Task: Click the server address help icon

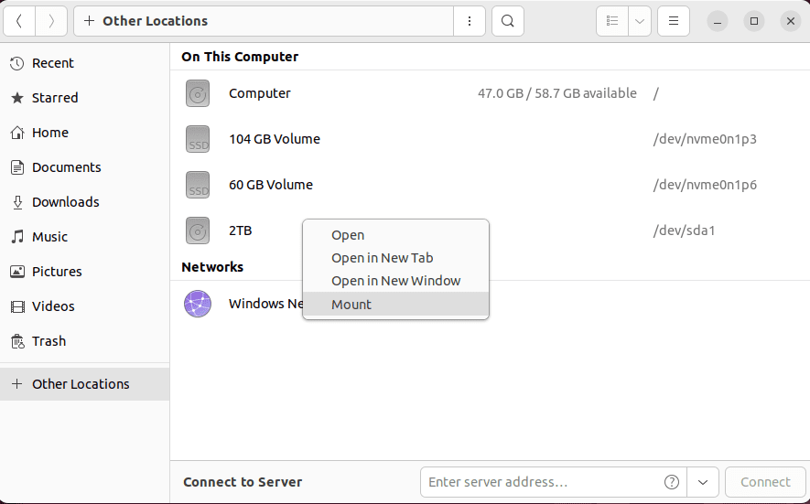Action: (x=672, y=482)
